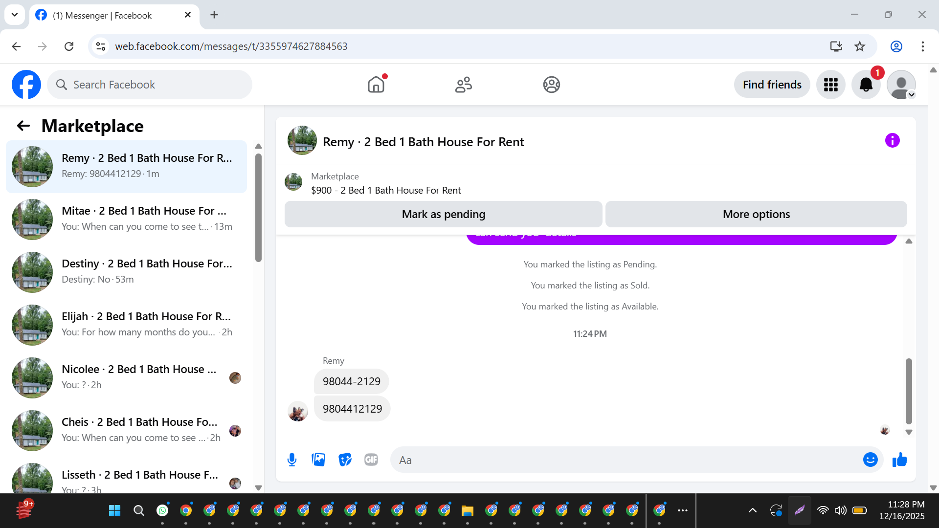Image resolution: width=939 pixels, height=528 pixels.
Task: Click the read receipt avatar in chat
Action: (x=885, y=430)
